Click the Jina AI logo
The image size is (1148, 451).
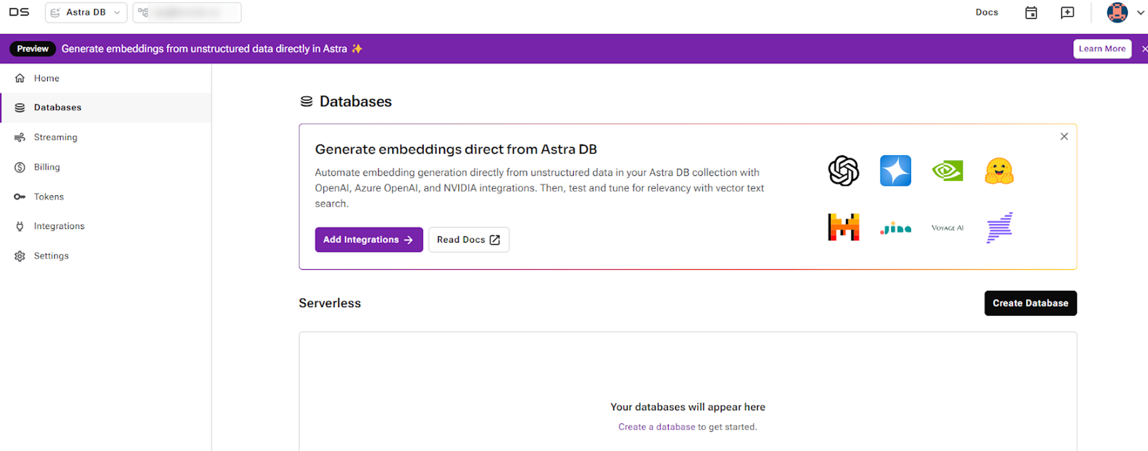[896, 228]
